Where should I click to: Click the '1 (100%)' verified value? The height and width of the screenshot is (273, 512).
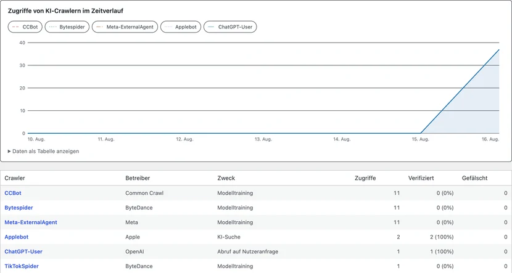click(442, 252)
